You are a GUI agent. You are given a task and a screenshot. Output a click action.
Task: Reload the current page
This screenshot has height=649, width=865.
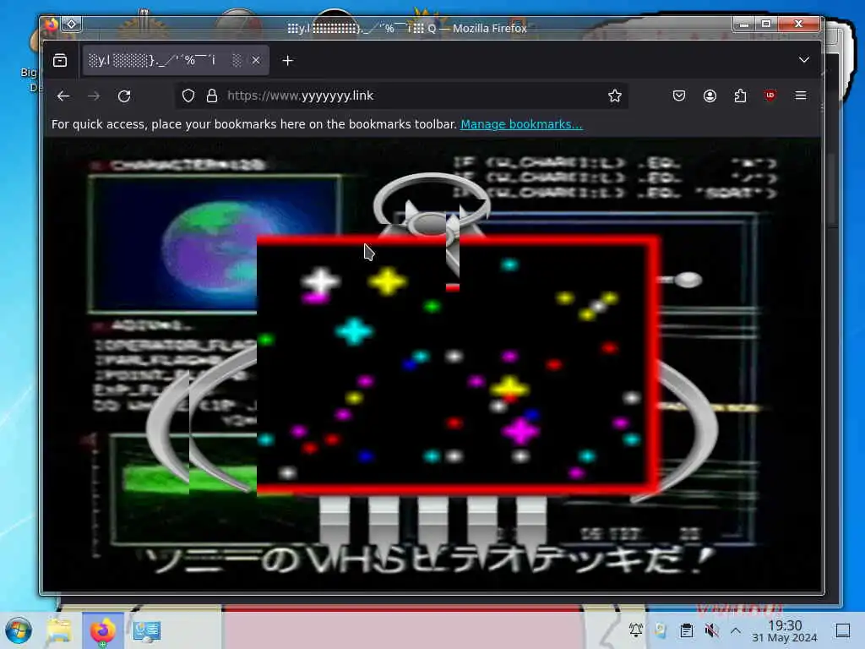click(x=125, y=96)
